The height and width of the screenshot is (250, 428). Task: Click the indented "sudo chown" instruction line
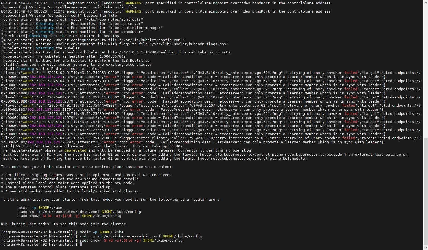coord(70,216)
